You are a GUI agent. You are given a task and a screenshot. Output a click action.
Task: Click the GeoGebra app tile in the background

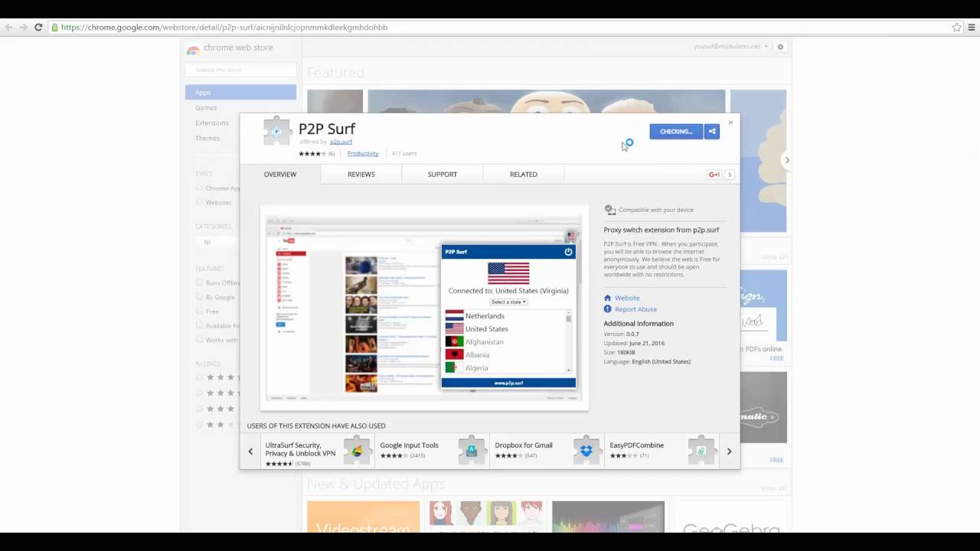click(x=730, y=517)
